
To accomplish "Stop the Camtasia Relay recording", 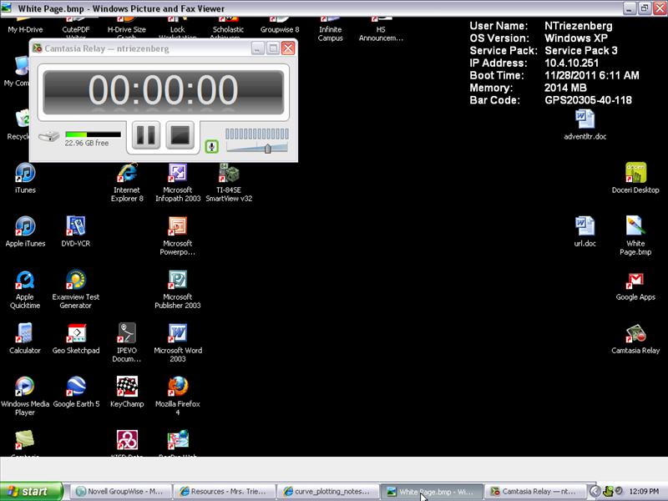I will coord(180,135).
